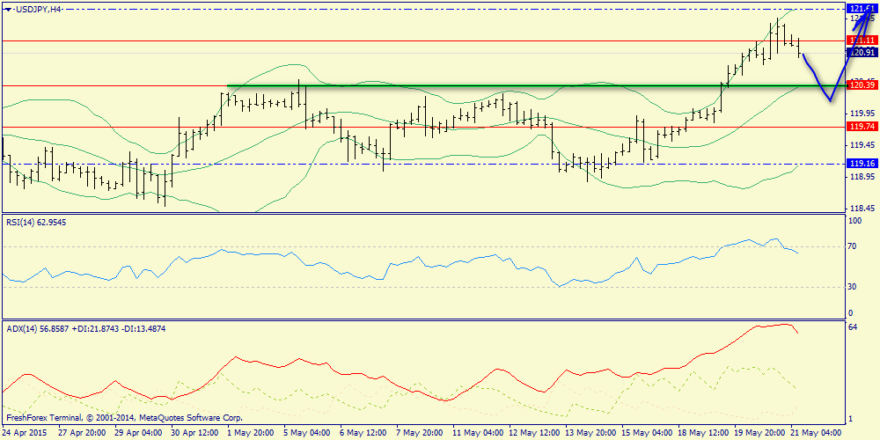Open the chart menu triangle beside USDJPY,H4

point(6,9)
